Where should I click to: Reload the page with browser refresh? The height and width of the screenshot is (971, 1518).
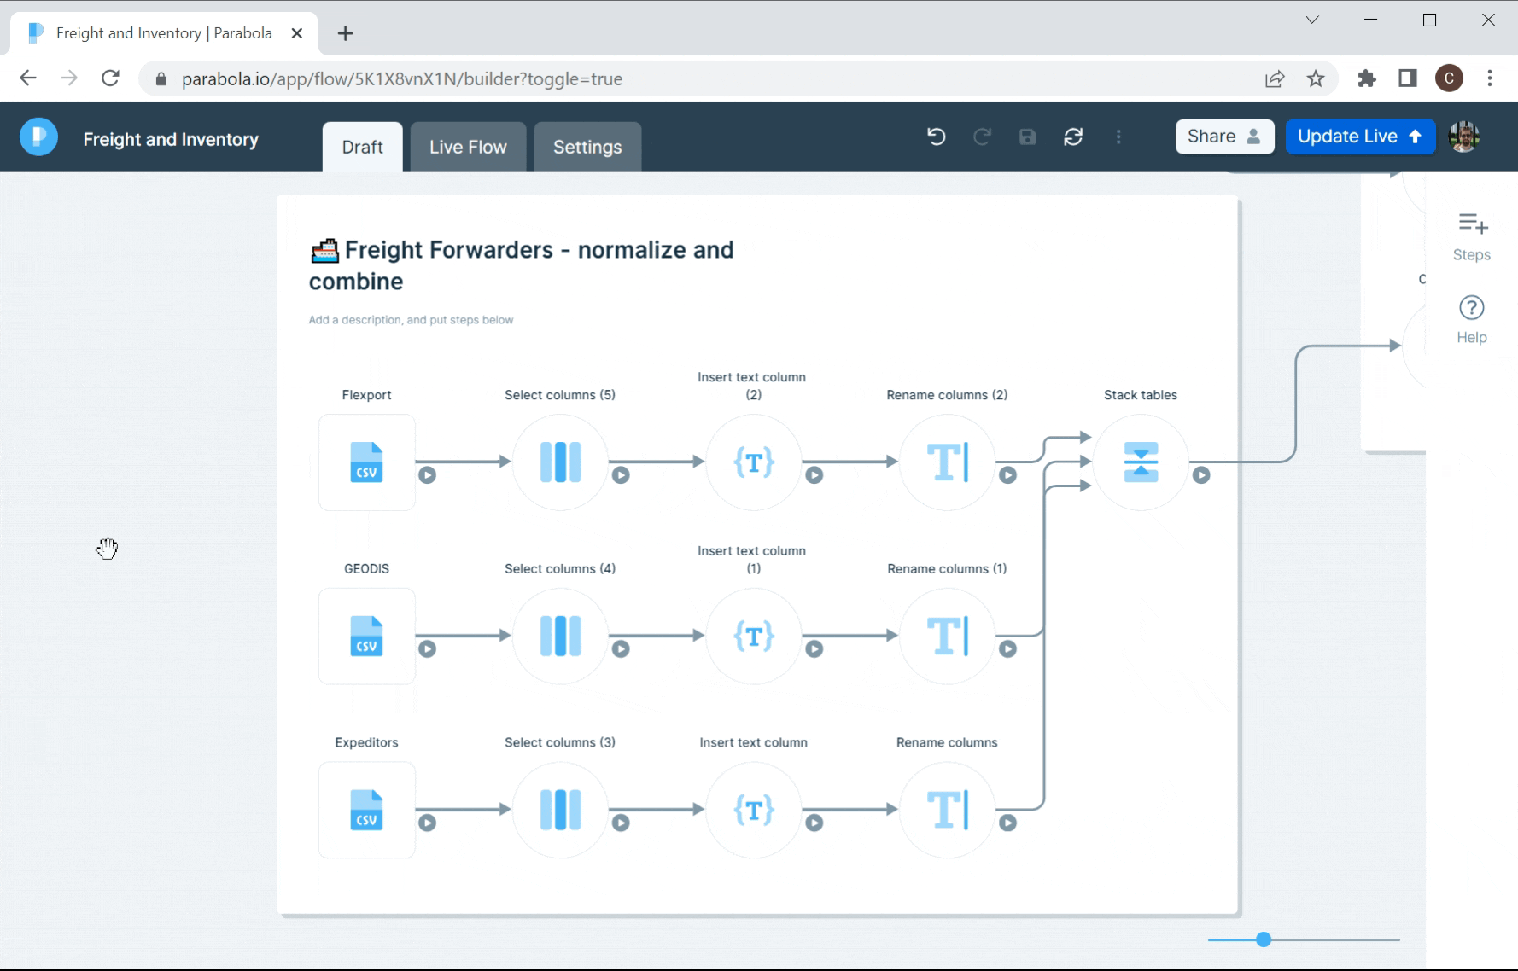(x=110, y=78)
